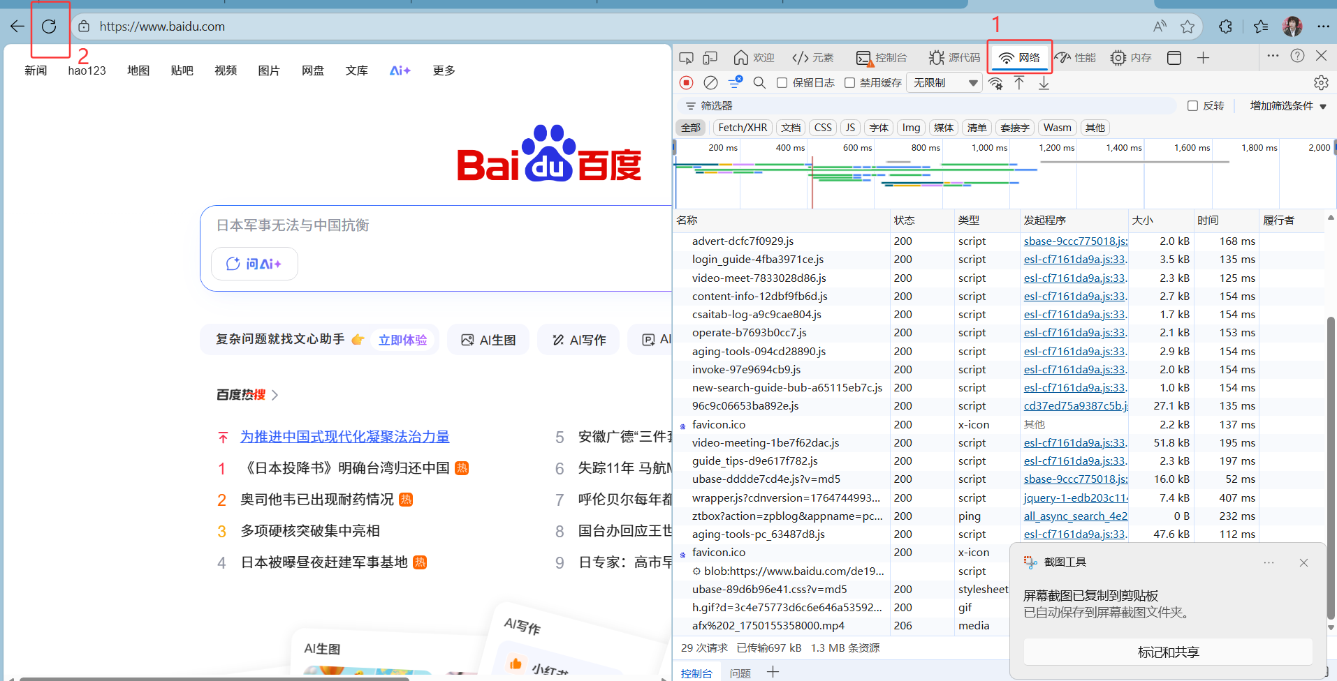Click the 标记和共享 button
The width and height of the screenshot is (1337, 681).
pyautogui.click(x=1168, y=652)
